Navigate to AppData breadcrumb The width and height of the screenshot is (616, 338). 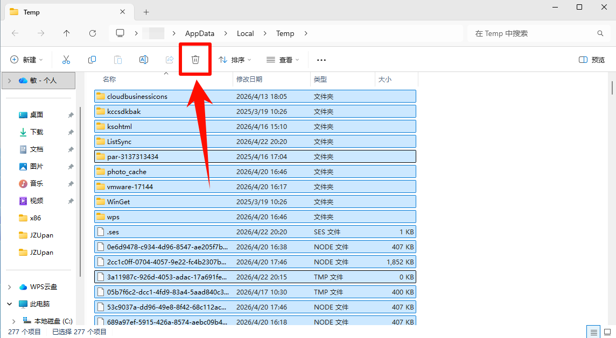(x=200, y=33)
